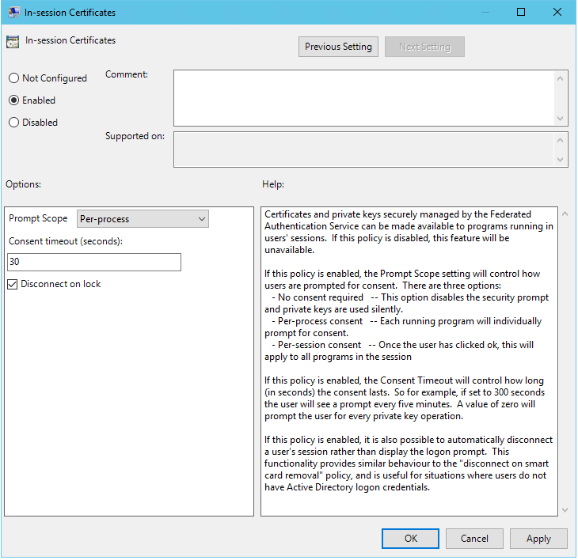Select the Not Configured radio button

pyautogui.click(x=13, y=78)
